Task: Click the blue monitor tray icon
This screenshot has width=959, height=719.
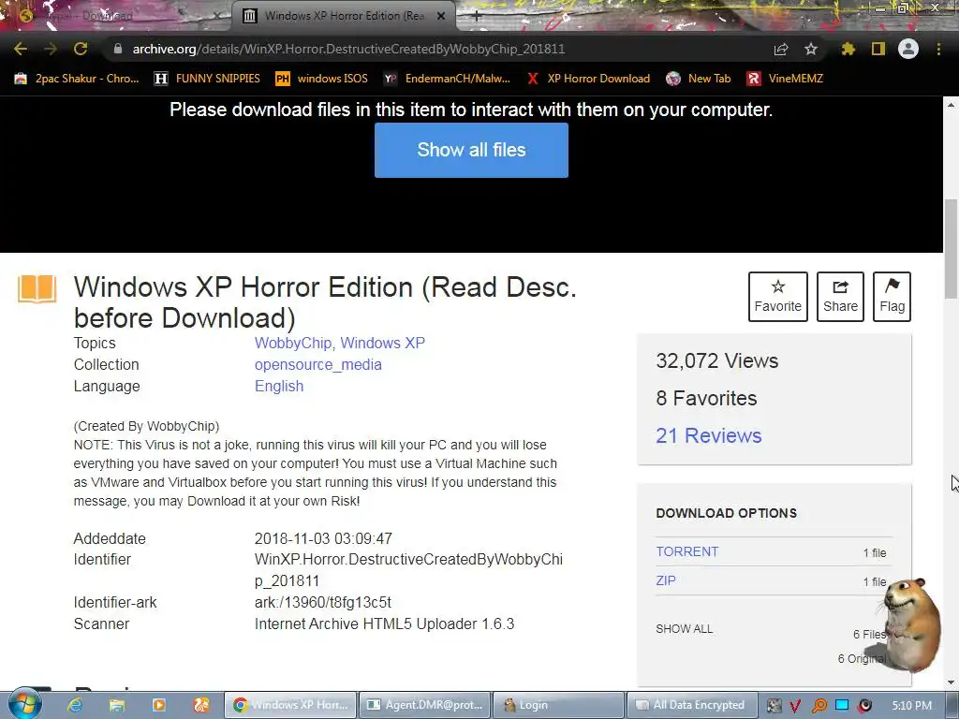Action: pos(842,706)
